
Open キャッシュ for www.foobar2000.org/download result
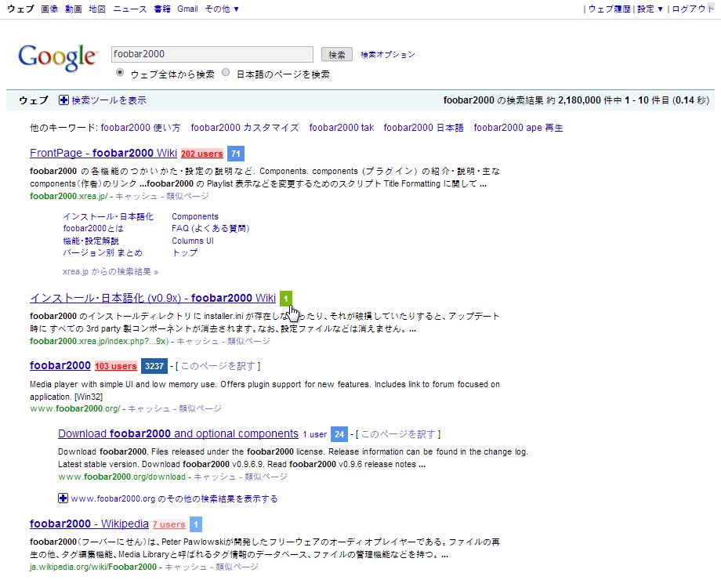[x=215, y=477]
